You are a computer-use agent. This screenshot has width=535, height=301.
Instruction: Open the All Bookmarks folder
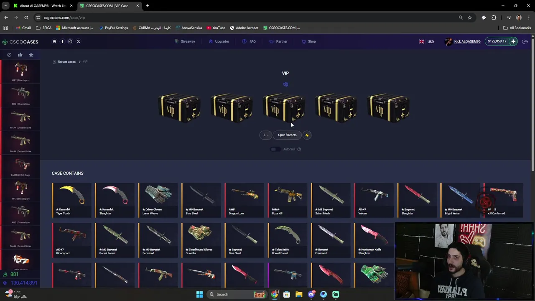[x=517, y=28]
